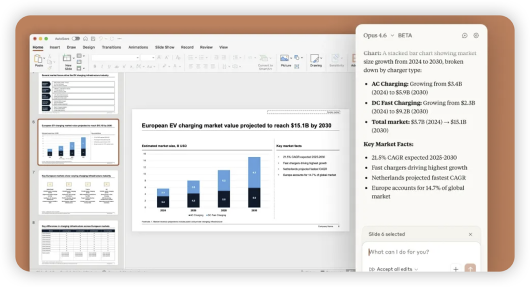The image size is (530, 287).
Task: Click the Picture icon in the ribbon
Action: [285, 59]
